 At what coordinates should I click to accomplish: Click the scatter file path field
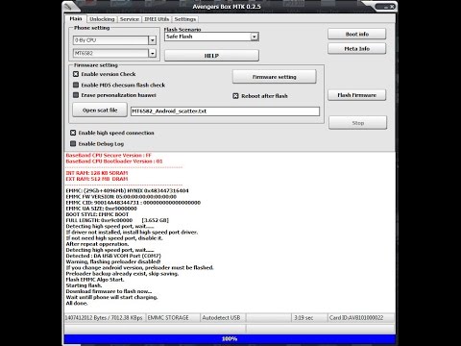225,111
